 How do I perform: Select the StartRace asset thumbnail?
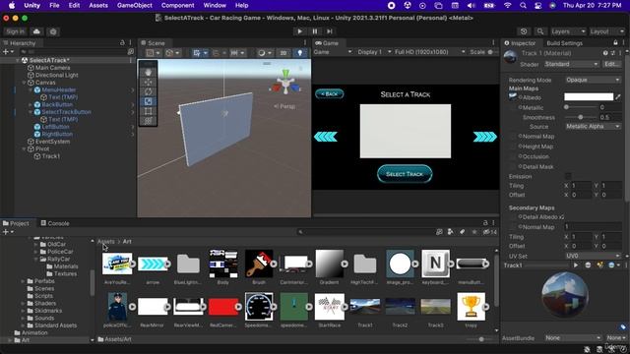[x=330, y=307]
